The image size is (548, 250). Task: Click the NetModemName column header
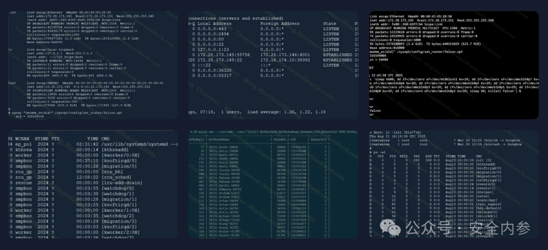(220, 140)
